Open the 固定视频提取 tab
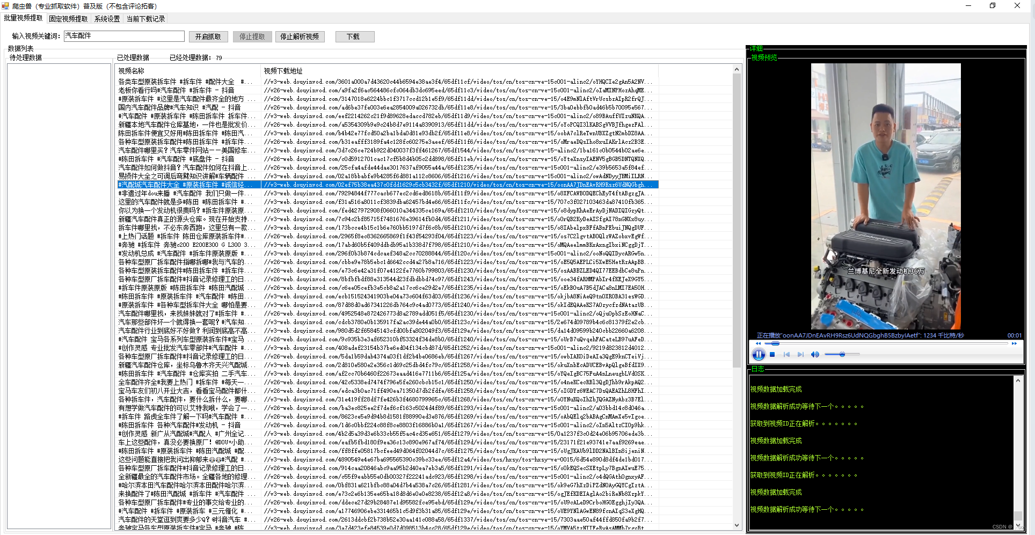This screenshot has height=535, width=1035. [x=68, y=19]
